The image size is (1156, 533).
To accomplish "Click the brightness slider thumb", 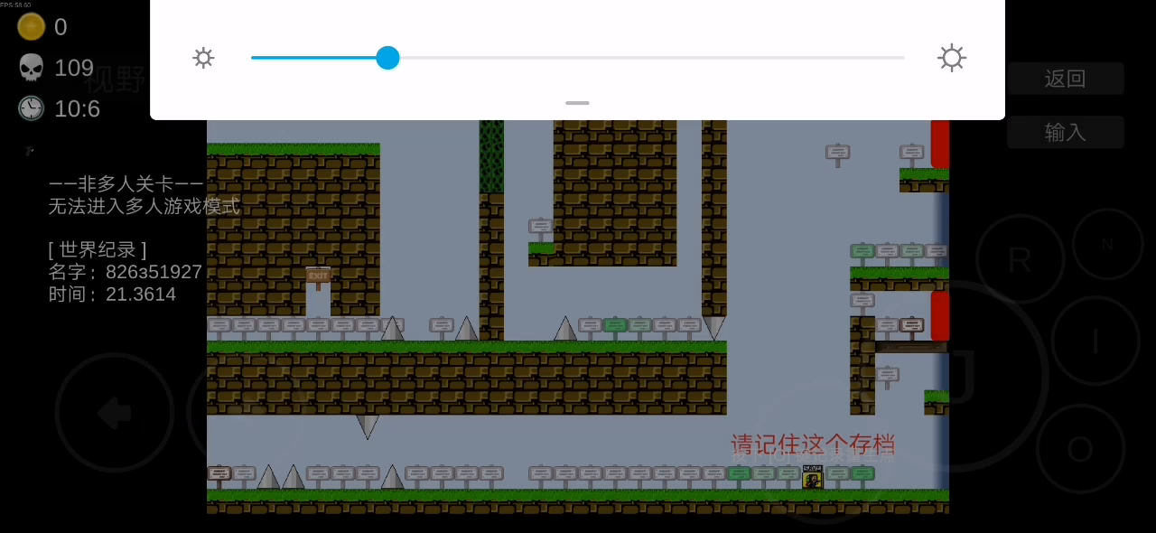I will 387,58.
